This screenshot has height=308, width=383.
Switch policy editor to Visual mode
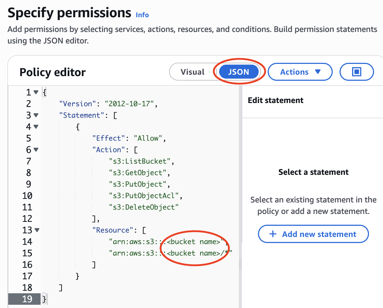tap(192, 72)
